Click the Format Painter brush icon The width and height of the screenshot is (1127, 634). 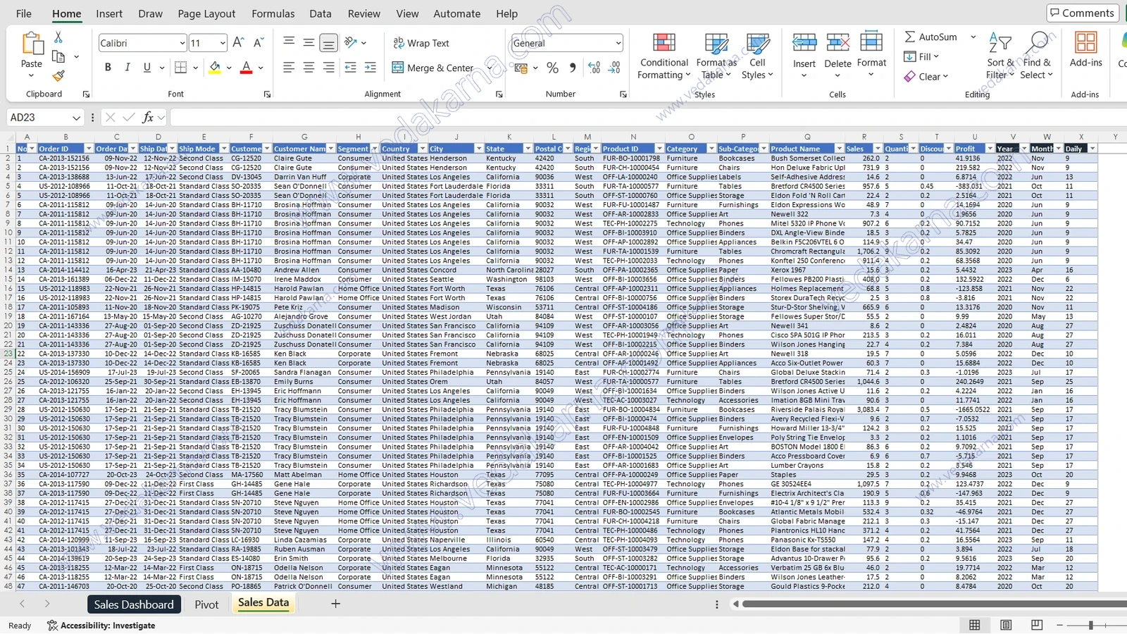coord(58,75)
